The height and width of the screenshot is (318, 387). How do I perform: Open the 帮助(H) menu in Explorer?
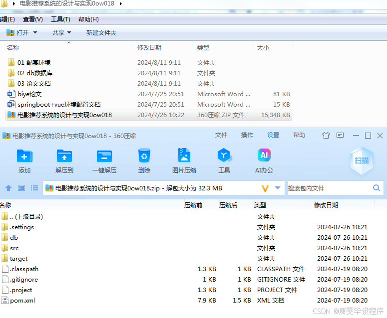click(x=88, y=19)
